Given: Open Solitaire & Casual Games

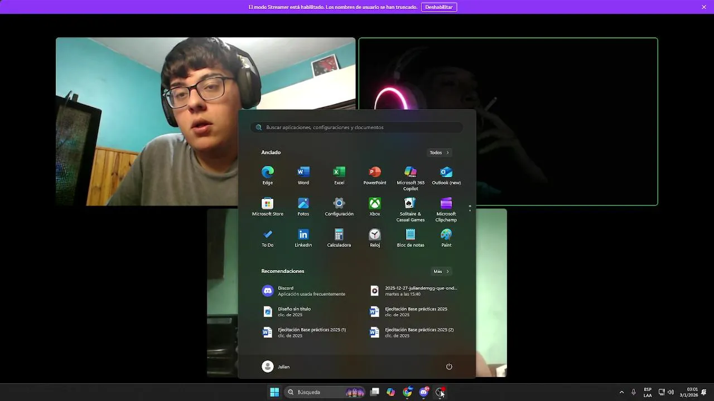Looking at the screenshot, I should (411, 209).
